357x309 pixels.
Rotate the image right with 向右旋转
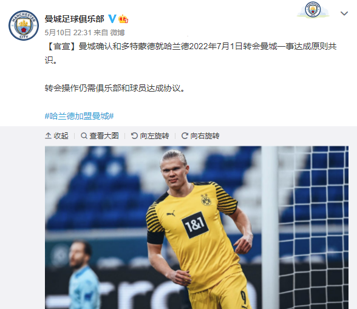point(200,136)
